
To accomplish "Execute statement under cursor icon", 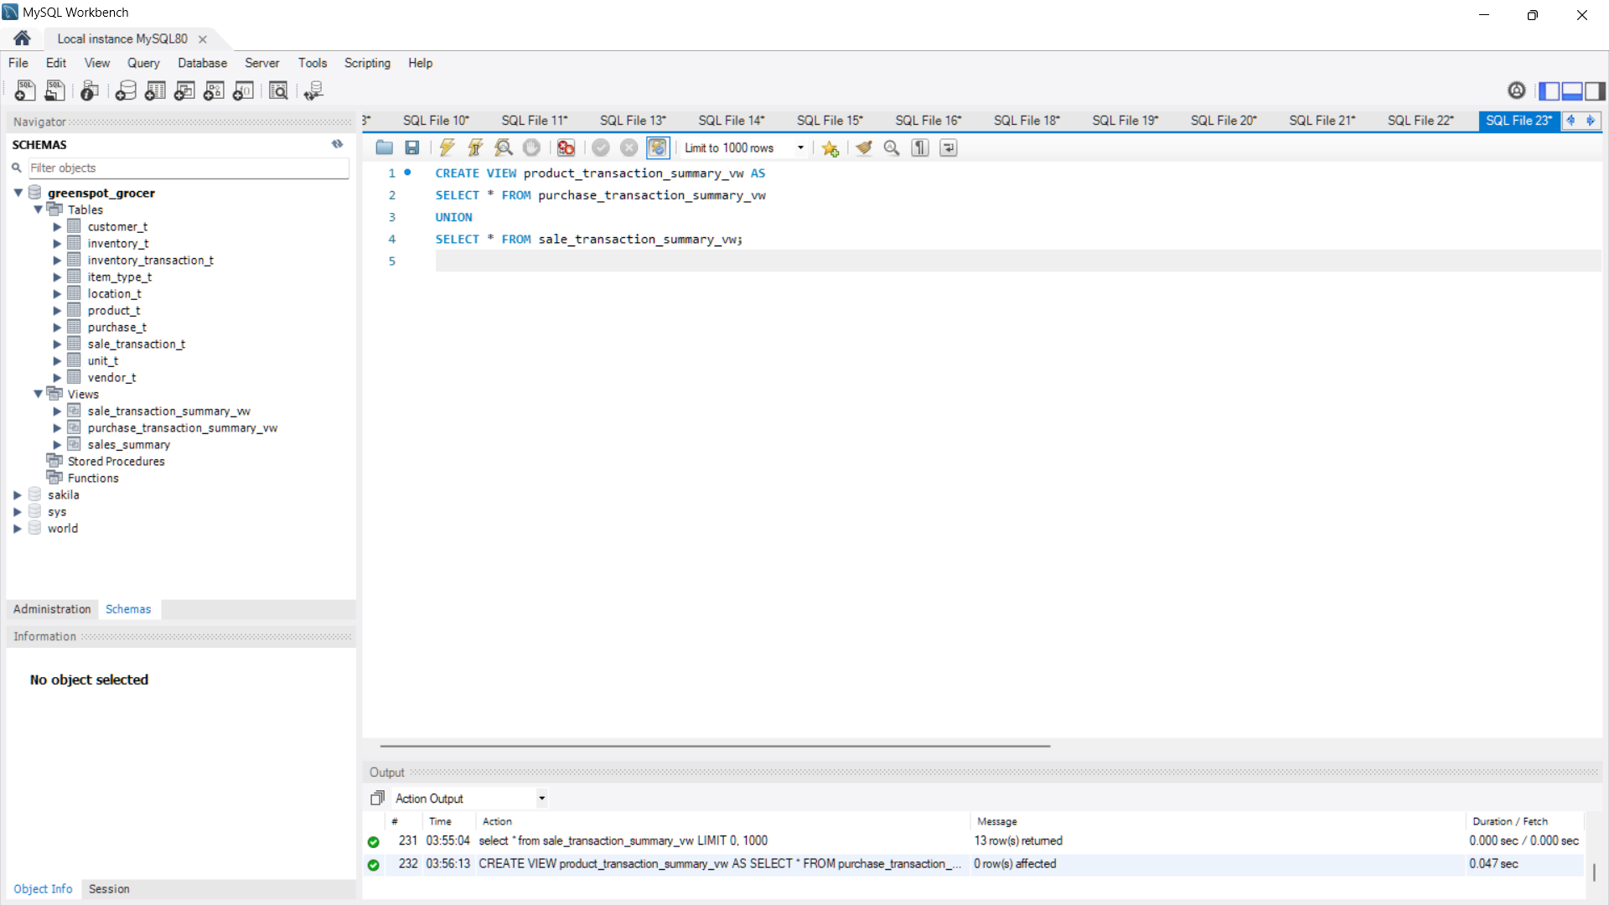I will click(475, 147).
